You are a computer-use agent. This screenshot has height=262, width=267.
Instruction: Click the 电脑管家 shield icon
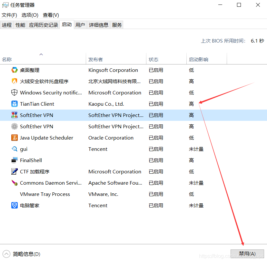pyautogui.click(x=14, y=205)
